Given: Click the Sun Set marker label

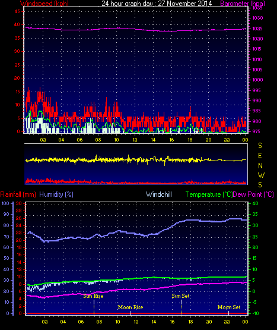Looking at the screenshot, I should pos(180,296).
